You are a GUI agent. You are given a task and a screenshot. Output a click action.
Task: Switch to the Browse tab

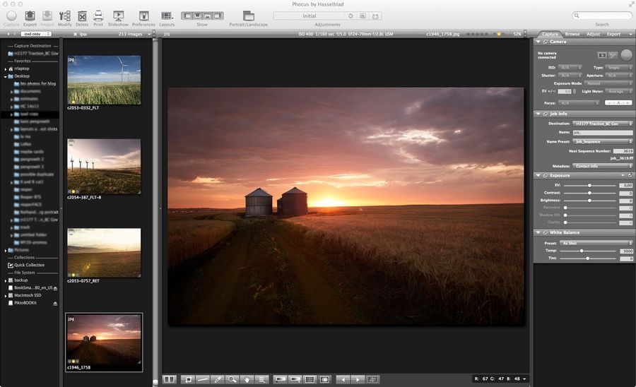[572, 33]
